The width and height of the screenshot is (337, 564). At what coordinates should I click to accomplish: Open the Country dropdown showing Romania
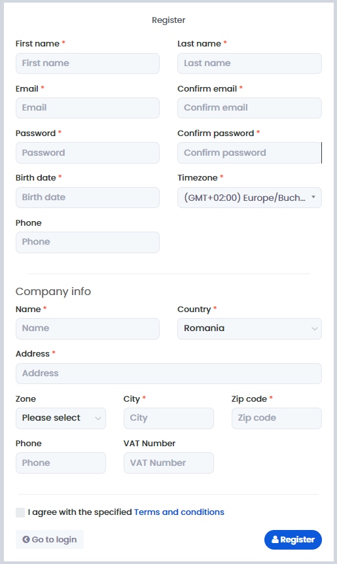(x=249, y=328)
